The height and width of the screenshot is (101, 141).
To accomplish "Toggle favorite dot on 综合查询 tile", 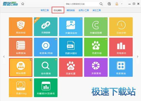I will (x=56, y=60).
